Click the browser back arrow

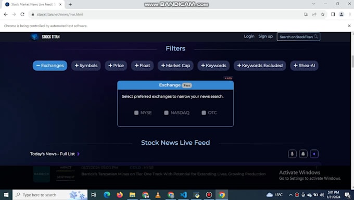tap(6, 14)
